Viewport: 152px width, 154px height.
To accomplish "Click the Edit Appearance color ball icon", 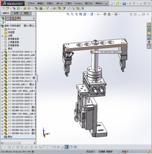I will point(105,14).
